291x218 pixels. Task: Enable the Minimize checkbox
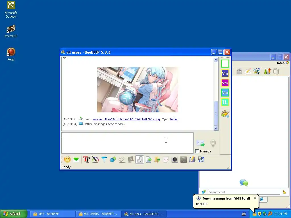pos(197,151)
